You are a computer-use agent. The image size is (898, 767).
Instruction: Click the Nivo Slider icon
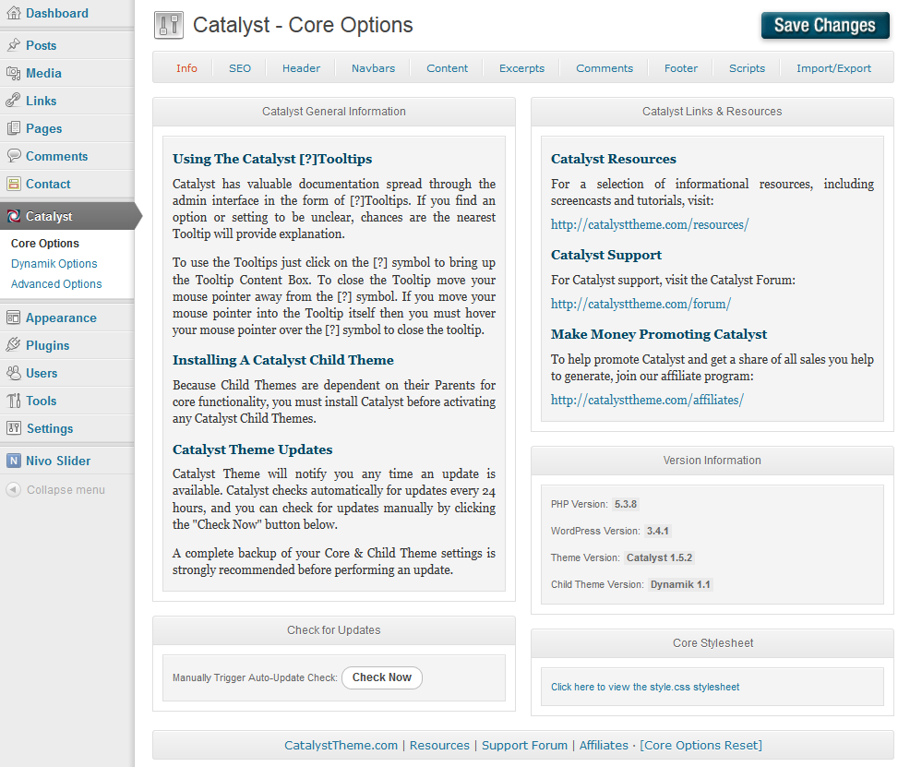pyautogui.click(x=13, y=461)
